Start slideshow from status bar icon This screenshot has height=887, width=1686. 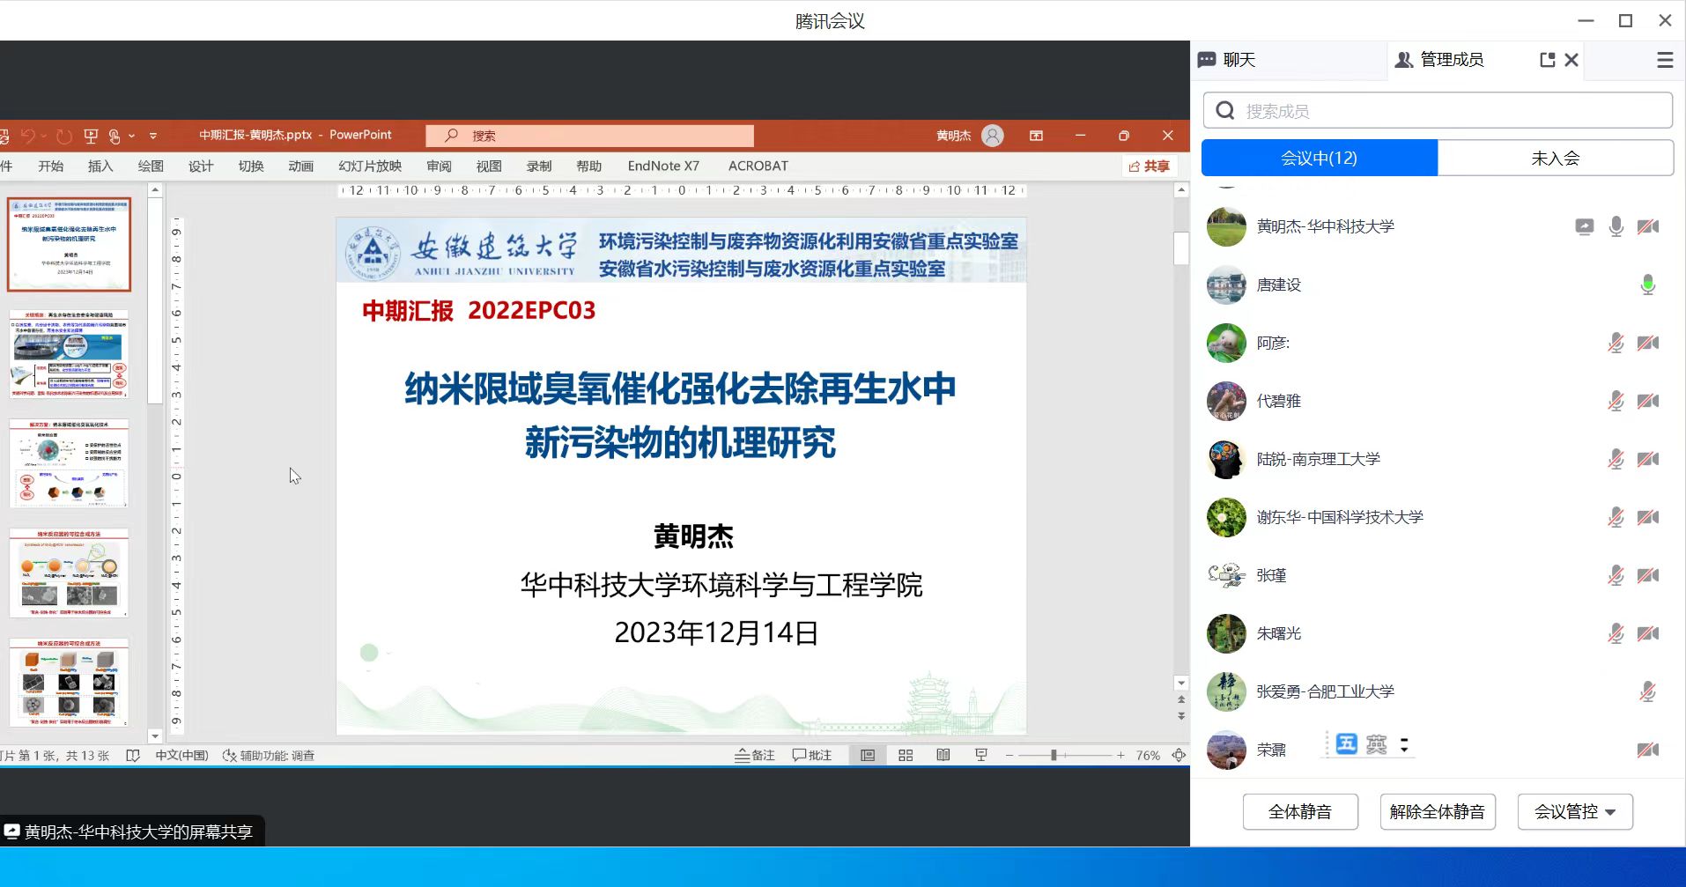pyautogui.click(x=980, y=756)
